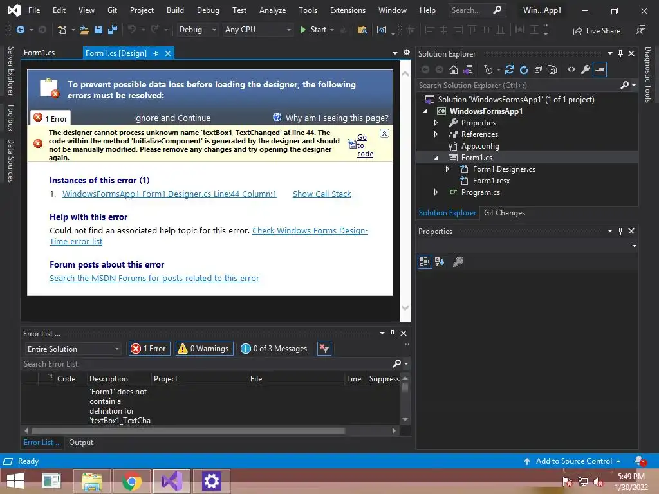
Task: Click the Navigate Backward arrow icon
Action: point(20,30)
